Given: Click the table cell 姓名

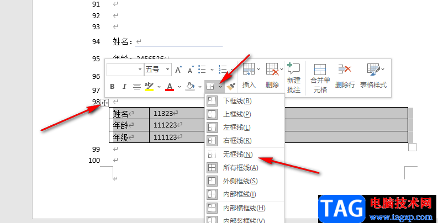Looking at the screenshot, I should 129,114.
